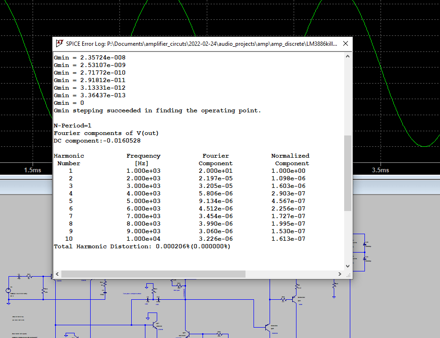This screenshot has height=338, width=440.
Task: Click the 'Frequency [Hz]' column header
Action: (143, 160)
